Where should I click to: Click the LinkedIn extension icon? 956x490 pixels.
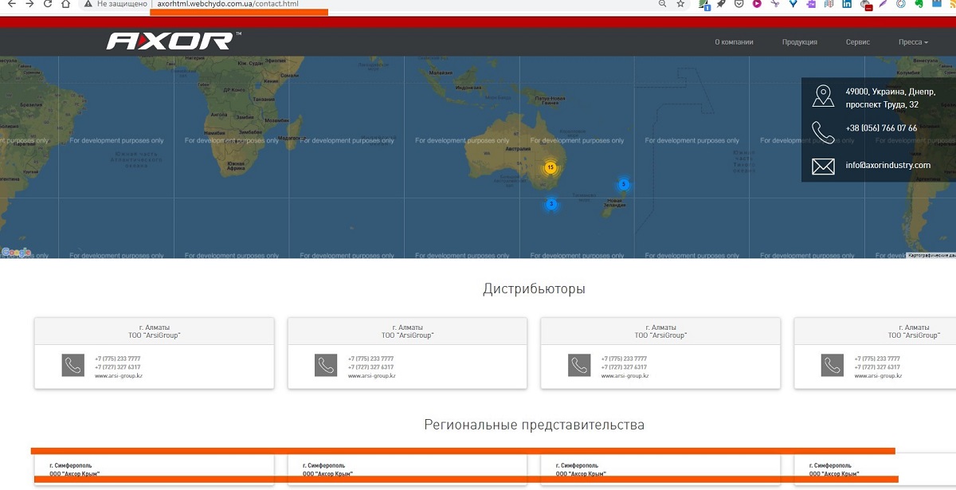(848, 4)
